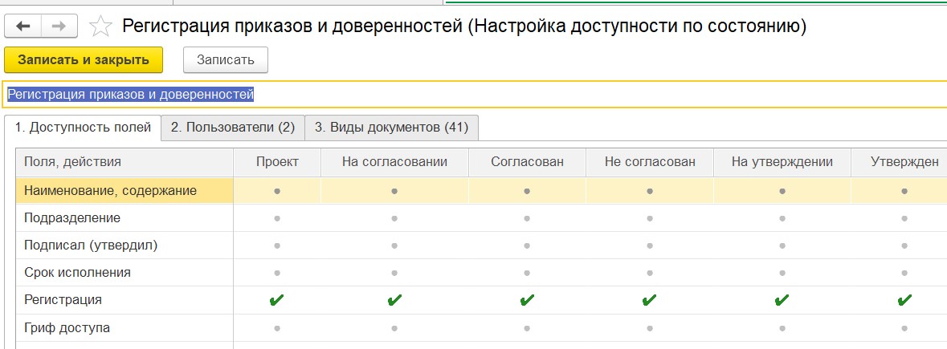947x349 pixels.
Task: Click the Записать и закрыть button
Action: pos(84,60)
